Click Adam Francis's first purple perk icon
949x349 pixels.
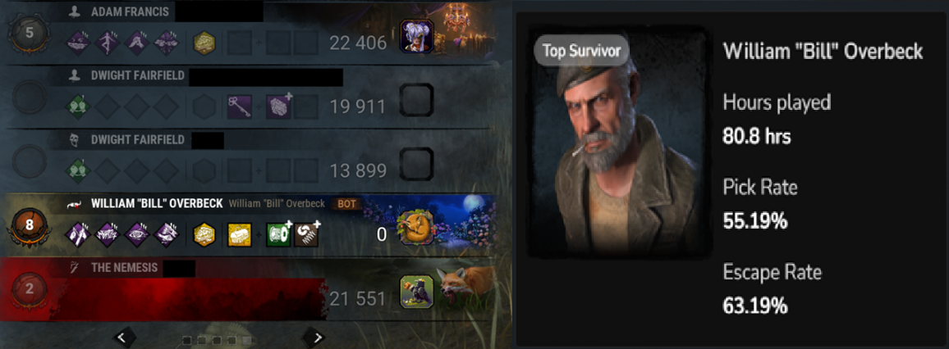tap(78, 43)
